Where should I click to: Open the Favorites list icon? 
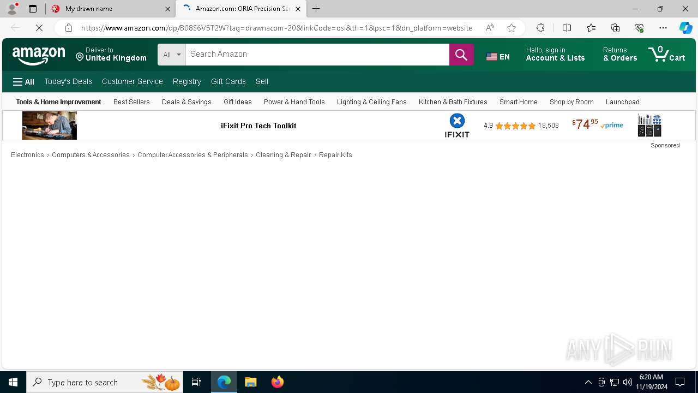coord(591,28)
